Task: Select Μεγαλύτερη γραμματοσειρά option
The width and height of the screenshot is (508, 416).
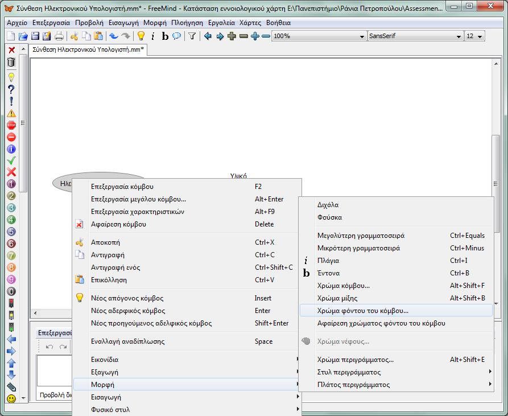Action: point(396,236)
